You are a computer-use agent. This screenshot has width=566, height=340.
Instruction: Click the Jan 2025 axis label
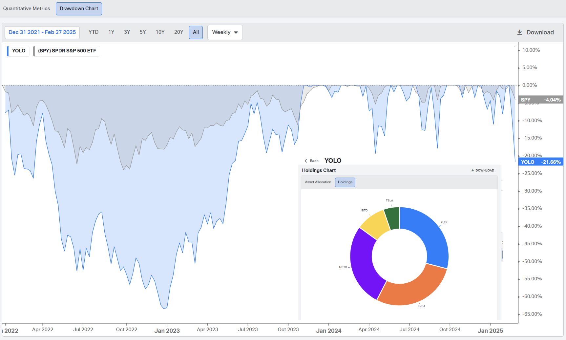coord(490,331)
